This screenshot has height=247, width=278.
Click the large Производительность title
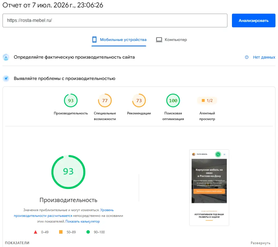(68, 200)
